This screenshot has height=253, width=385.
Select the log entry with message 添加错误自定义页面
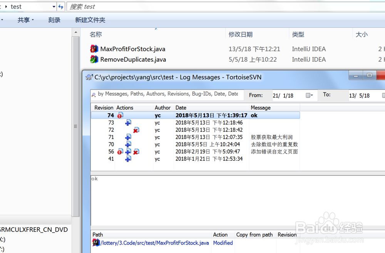[196, 152]
